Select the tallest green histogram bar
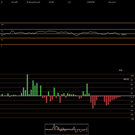Image resolution: width=135 pixels, height=135 pixels. [x=27, y=85]
